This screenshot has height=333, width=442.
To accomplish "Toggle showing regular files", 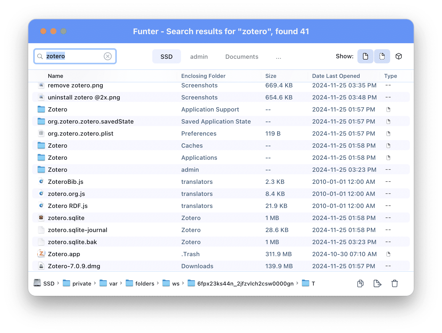I will (x=365, y=56).
